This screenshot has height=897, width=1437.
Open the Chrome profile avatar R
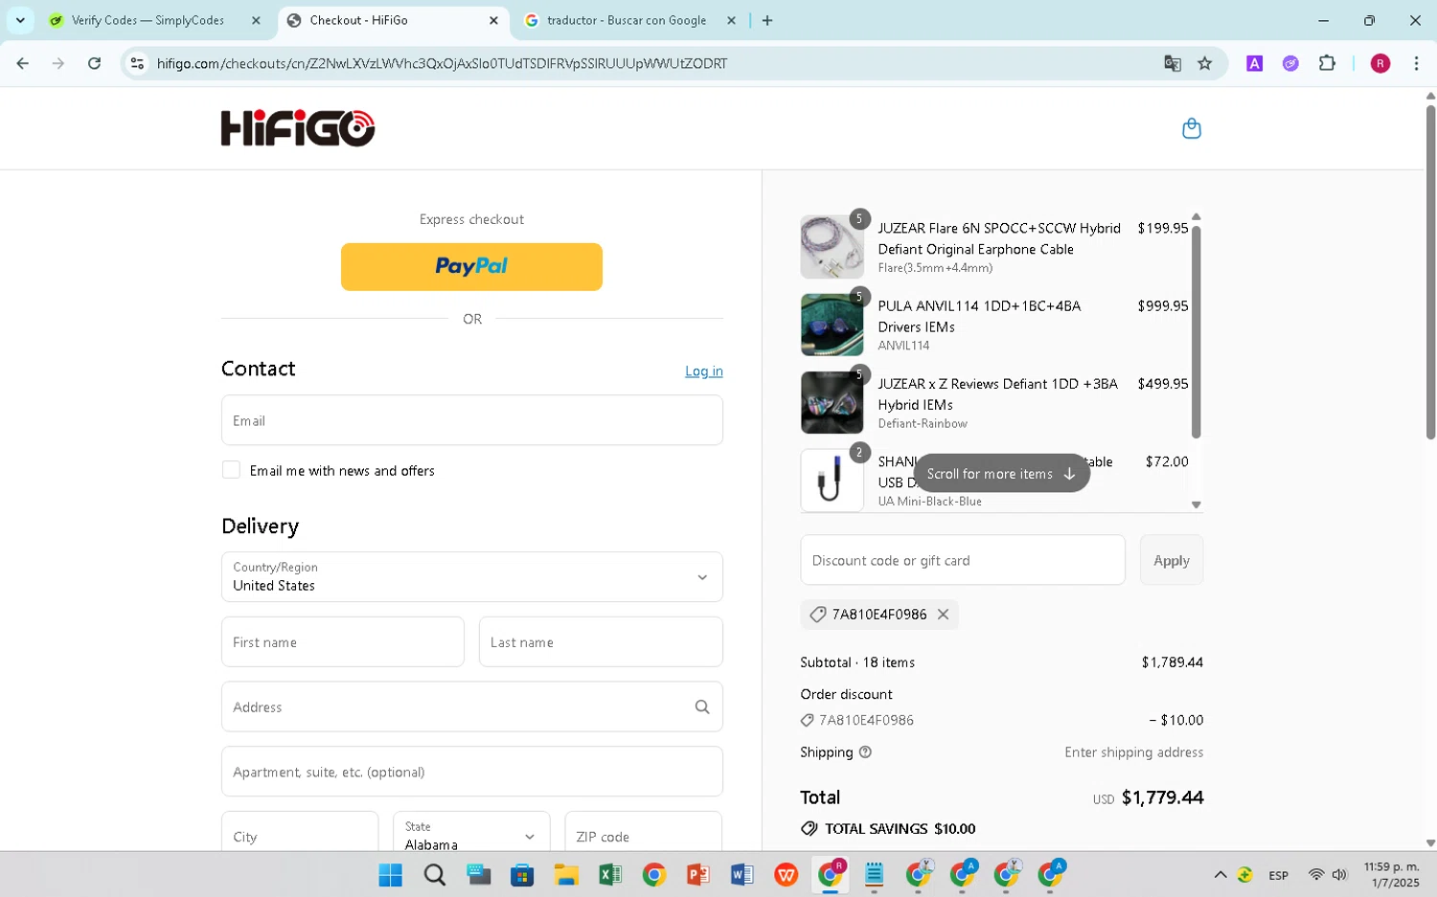pos(1380,63)
